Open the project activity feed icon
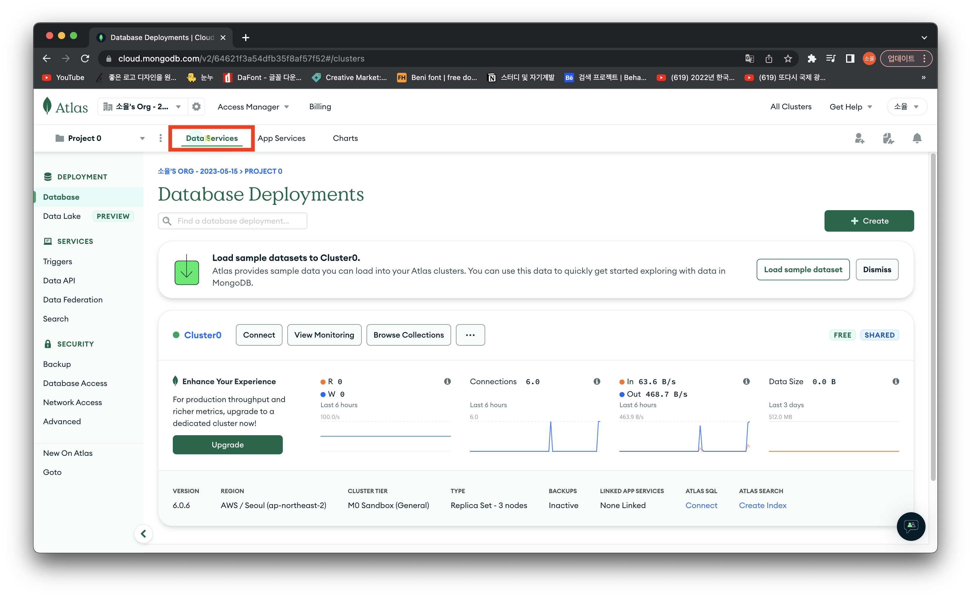Viewport: 971px width, 597px height. pos(888,138)
